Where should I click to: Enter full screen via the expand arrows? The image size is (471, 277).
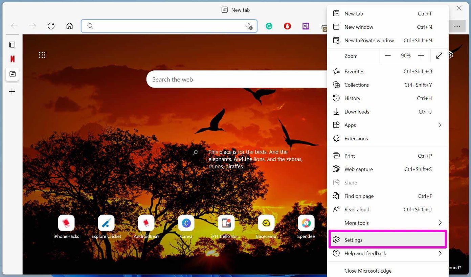click(439, 56)
